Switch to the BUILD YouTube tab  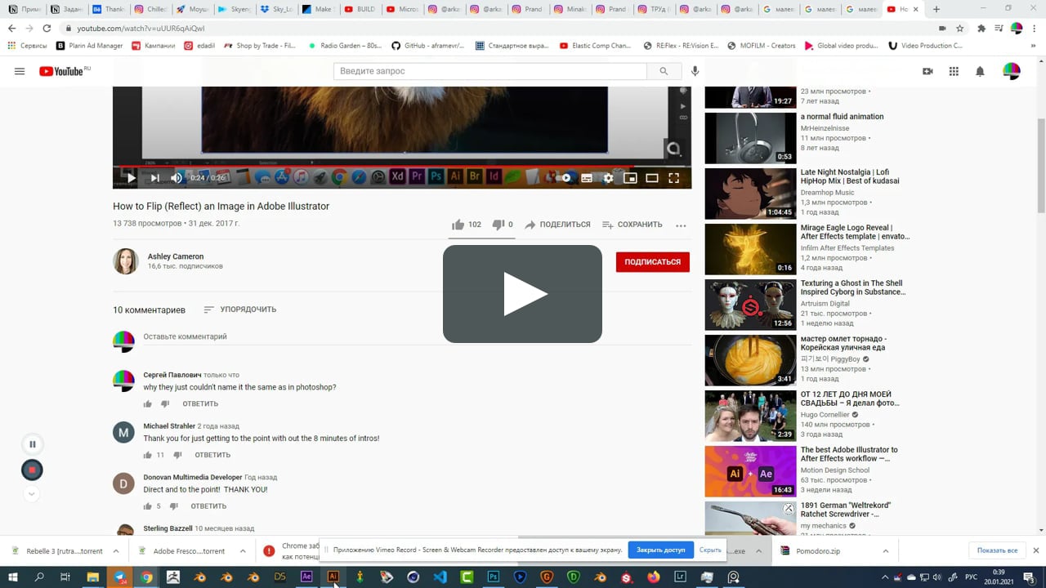pyautogui.click(x=360, y=9)
